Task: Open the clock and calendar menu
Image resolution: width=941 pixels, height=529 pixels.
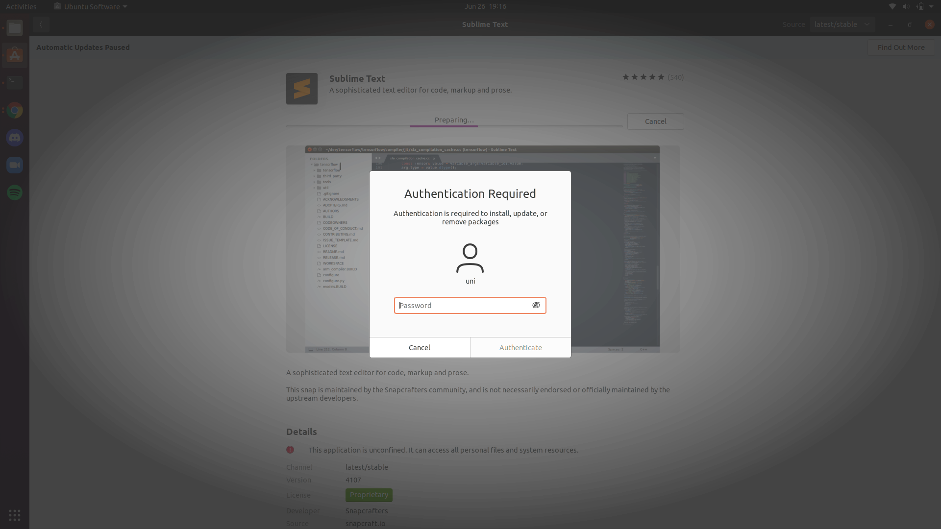Action: [x=485, y=6]
